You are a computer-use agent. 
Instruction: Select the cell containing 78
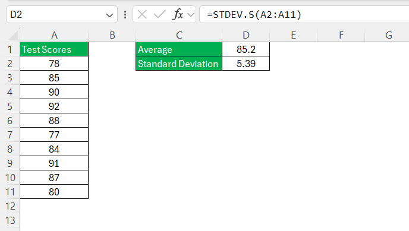[54, 64]
